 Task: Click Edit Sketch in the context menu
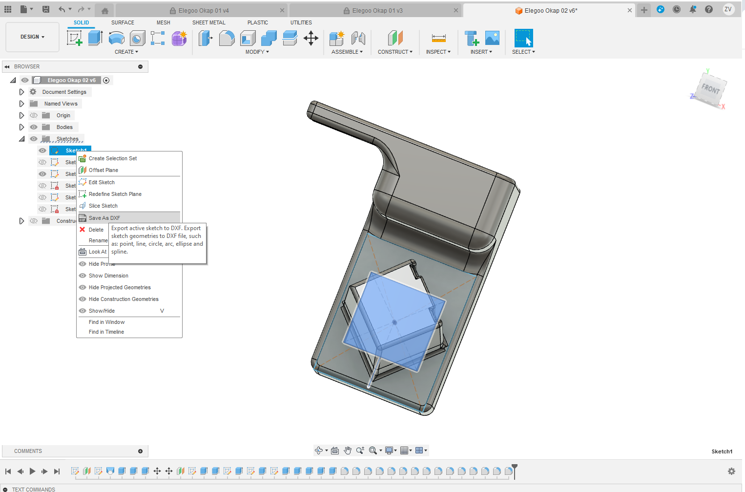click(102, 182)
